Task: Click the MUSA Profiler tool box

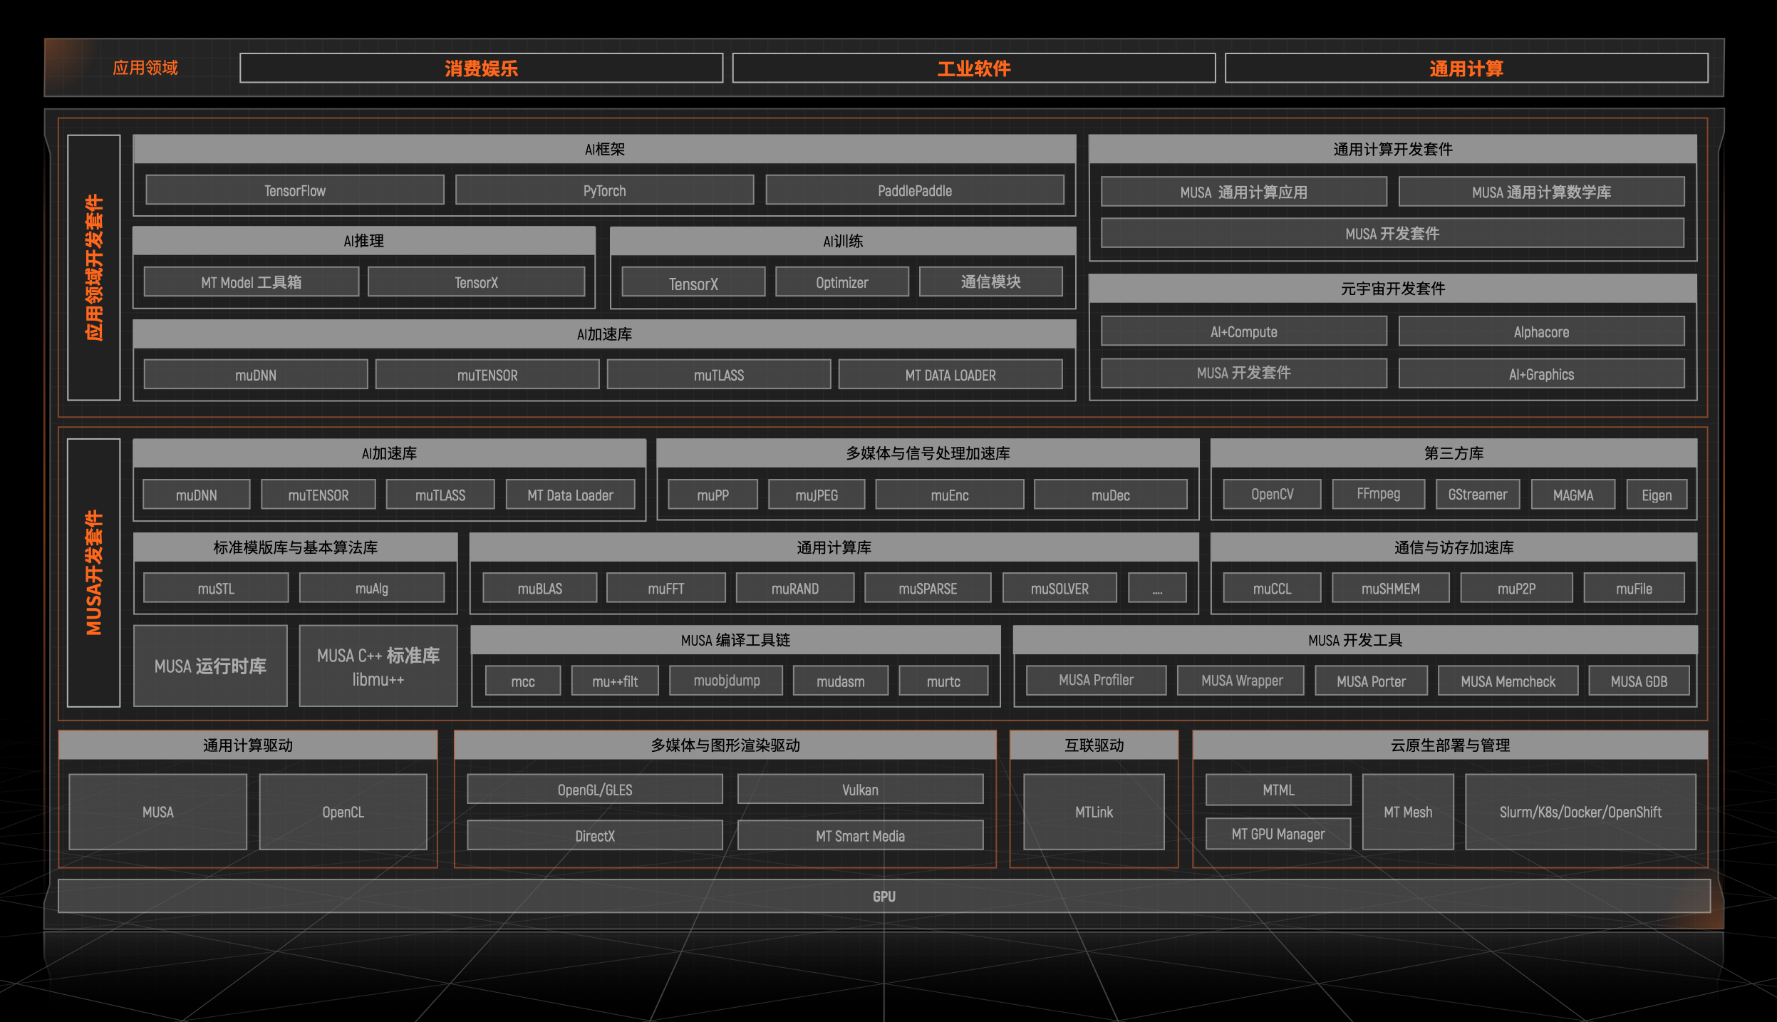Action: coord(1095,681)
